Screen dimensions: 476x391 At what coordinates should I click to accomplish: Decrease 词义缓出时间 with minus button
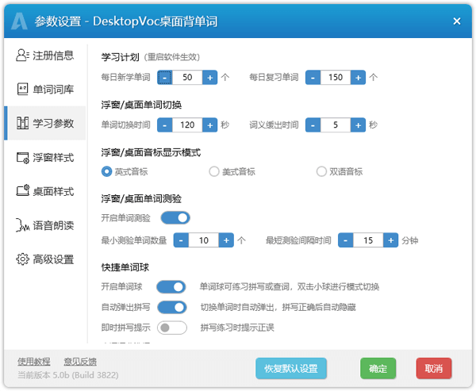coord(313,125)
